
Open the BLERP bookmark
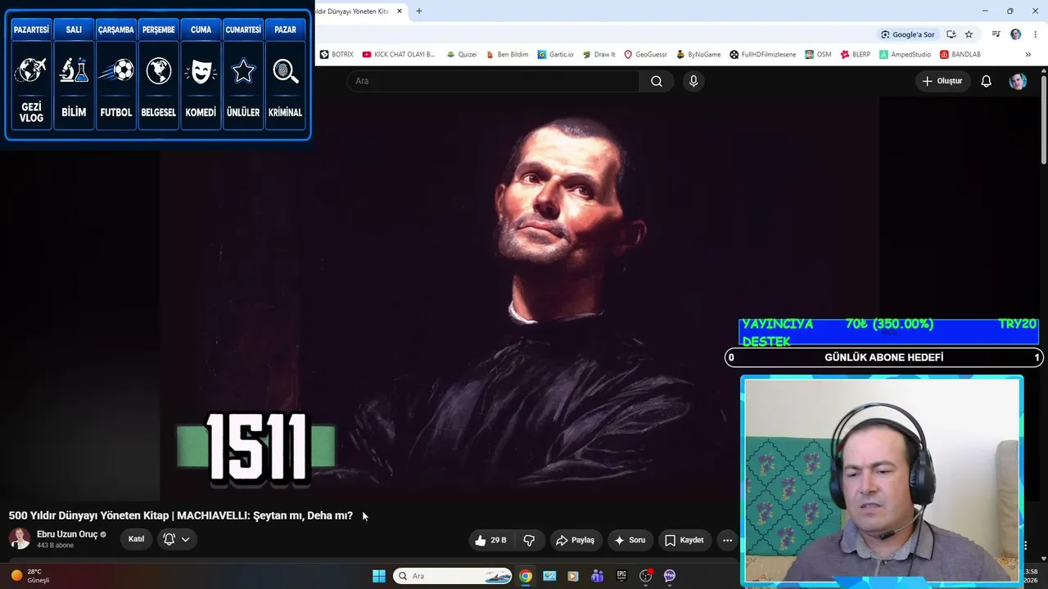point(855,55)
